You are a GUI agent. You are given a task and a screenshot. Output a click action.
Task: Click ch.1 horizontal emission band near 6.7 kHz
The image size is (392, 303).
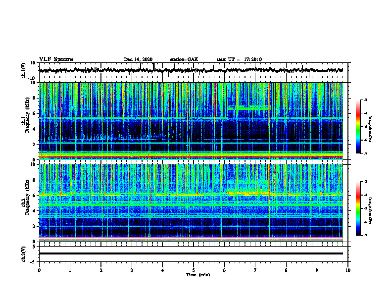(249, 108)
